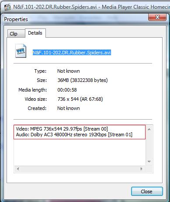Click the size value 36MB (38322308 bytes)
This screenshot has width=170, height=202.
[83, 80]
